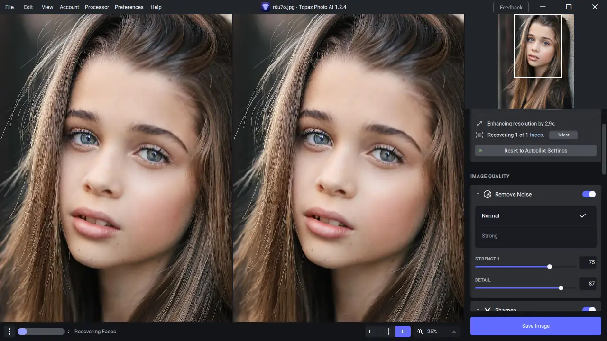Turn off the Sharpen toggle

tap(589, 310)
